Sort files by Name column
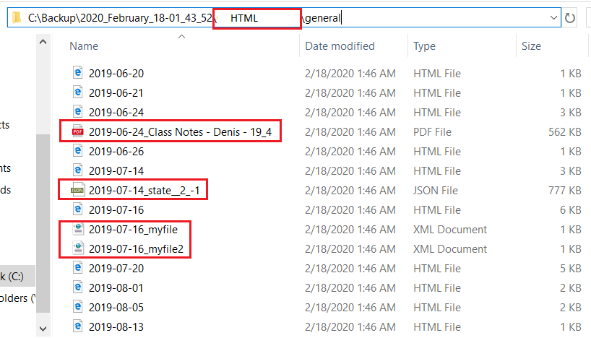This screenshot has height=338, width=591. (84, 46)
